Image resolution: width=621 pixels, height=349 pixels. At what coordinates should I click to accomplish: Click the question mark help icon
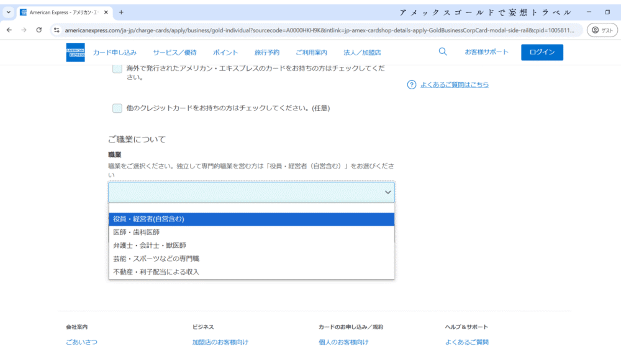click(412, 84)
